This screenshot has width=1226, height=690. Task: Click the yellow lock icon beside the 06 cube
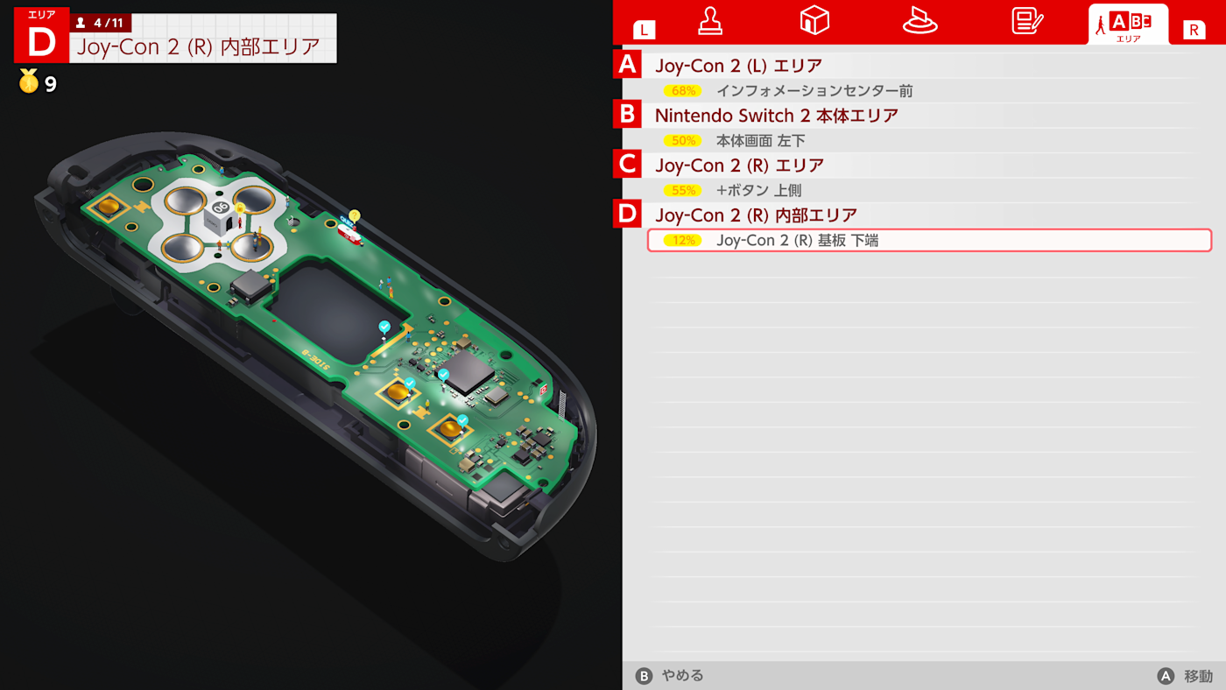[x=239, y=208]
